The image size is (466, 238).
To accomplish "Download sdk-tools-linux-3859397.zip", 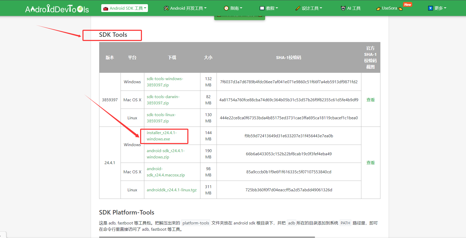I will [x=161, y=118].
